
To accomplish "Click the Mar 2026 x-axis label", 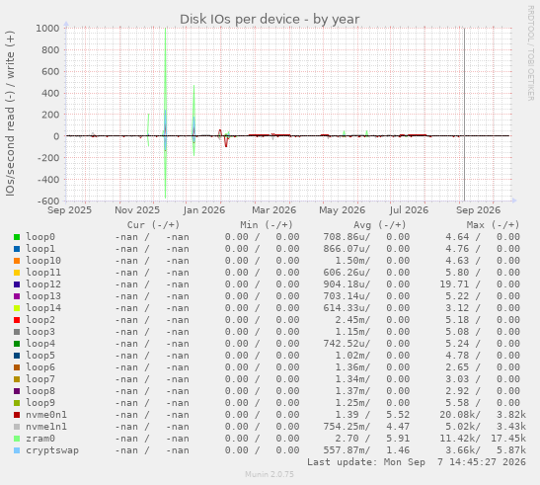I will pos(273,210).
